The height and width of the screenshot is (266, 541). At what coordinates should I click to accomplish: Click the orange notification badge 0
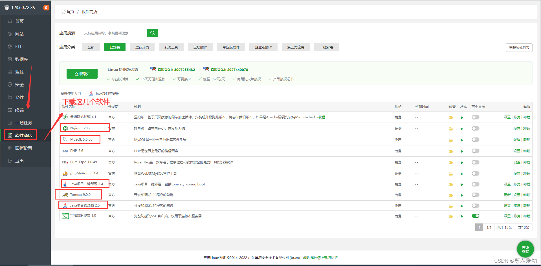[x=46, y=8]
